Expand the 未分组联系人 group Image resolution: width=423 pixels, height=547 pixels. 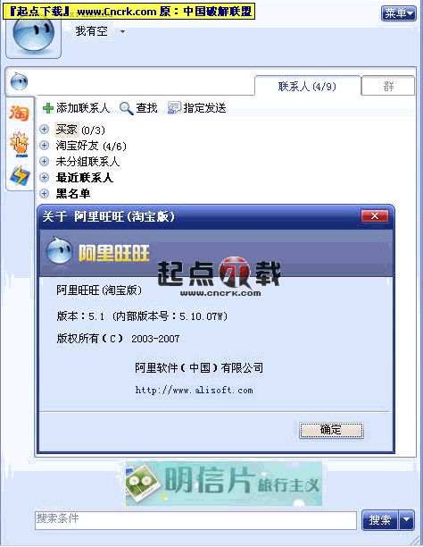(45, 161)
